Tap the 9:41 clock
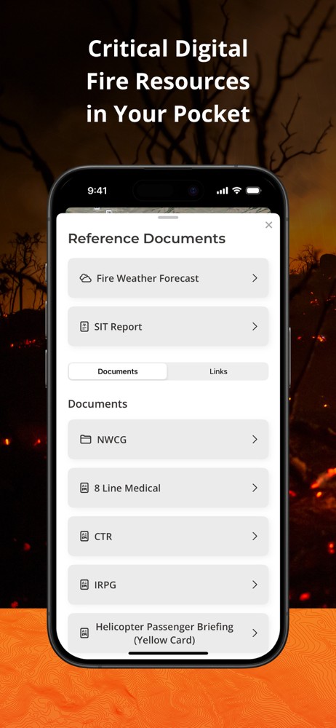336x728 pixels. (97, 190)
